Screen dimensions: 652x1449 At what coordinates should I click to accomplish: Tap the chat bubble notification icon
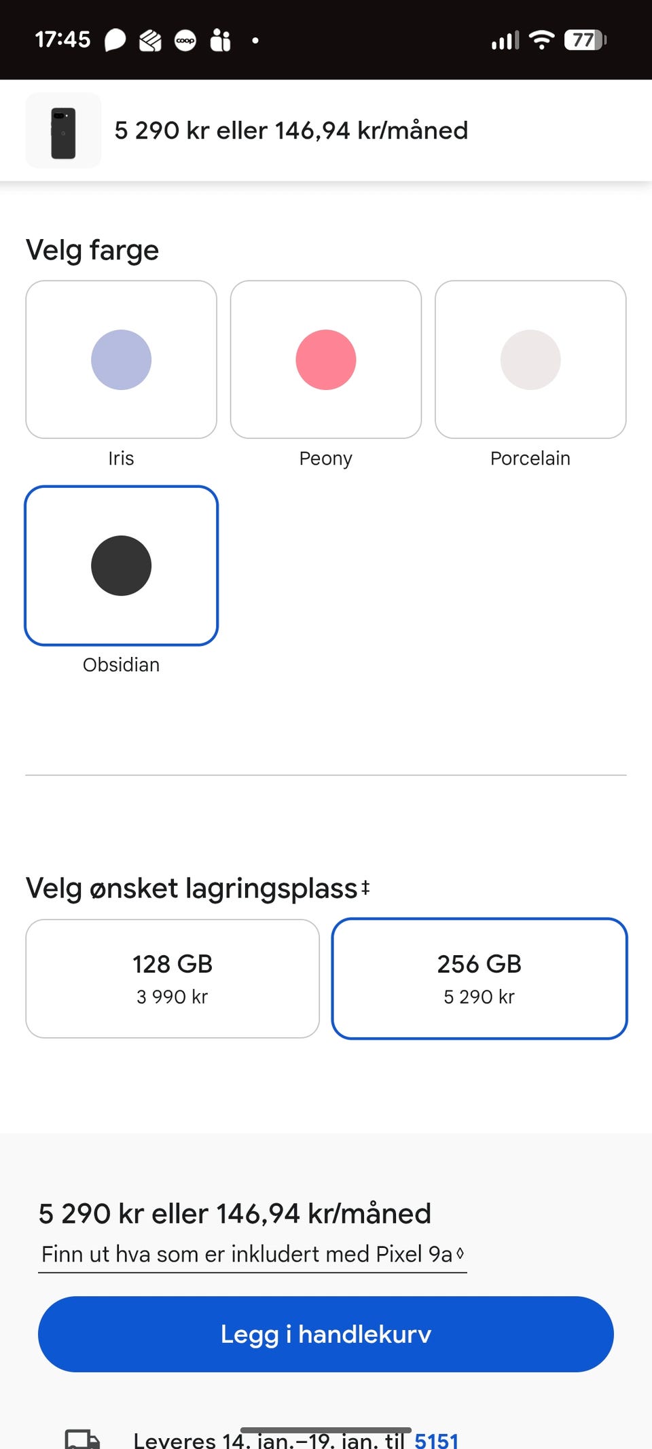pyautogui.click(x=115, y=40)
